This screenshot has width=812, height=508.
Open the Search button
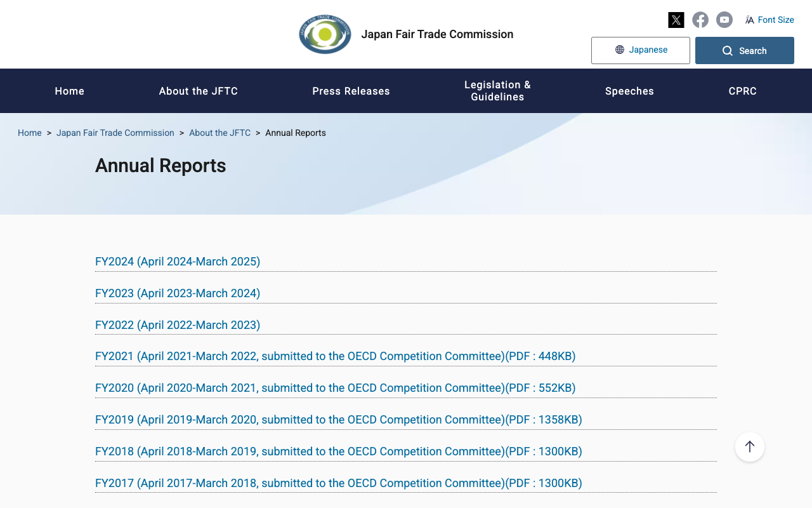(745, 50)
